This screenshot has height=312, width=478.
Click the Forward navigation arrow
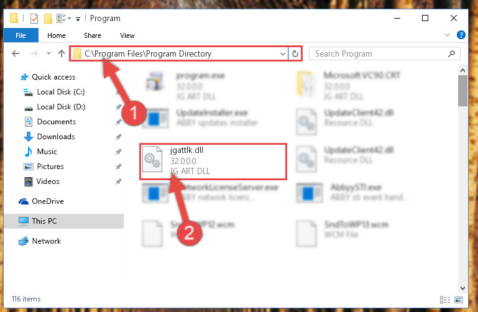34,53
